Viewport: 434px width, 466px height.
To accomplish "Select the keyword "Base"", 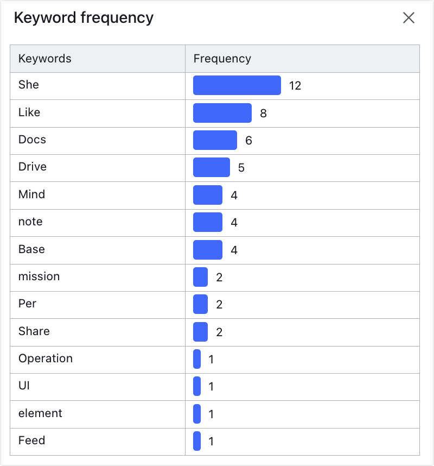I will click(31, 249).
